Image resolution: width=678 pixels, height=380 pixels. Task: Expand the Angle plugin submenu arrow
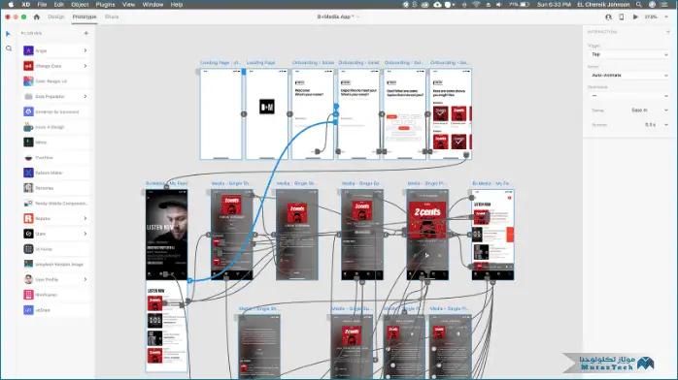click(x=85, y=51)
